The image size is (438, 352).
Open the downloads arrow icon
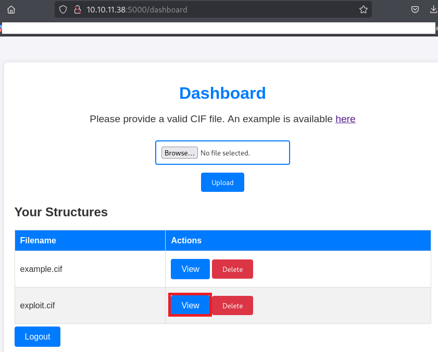point(433,9)
